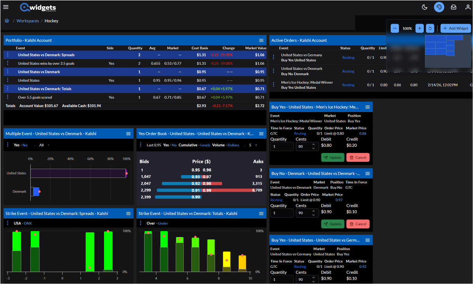Switch order book side to No
Viewport: 473px width, 284px height.
174,145
